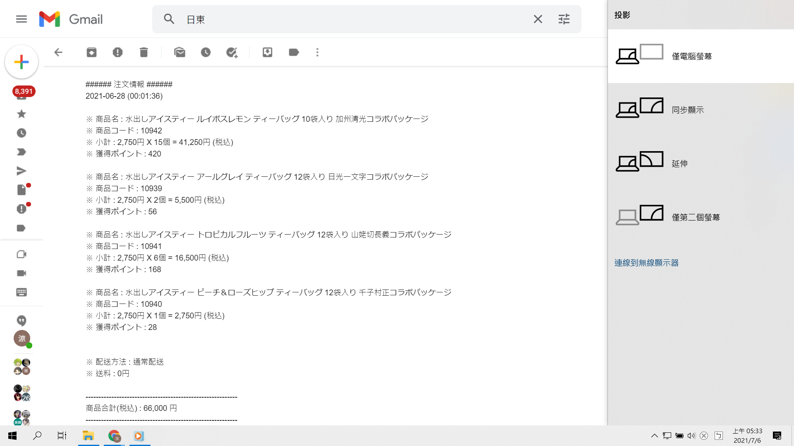Image resolution: width=794 pixels, height=446 pixels.
Task: Select 延伸 extend projection mode
Action: pyautogui.click(x=701, y=164)
